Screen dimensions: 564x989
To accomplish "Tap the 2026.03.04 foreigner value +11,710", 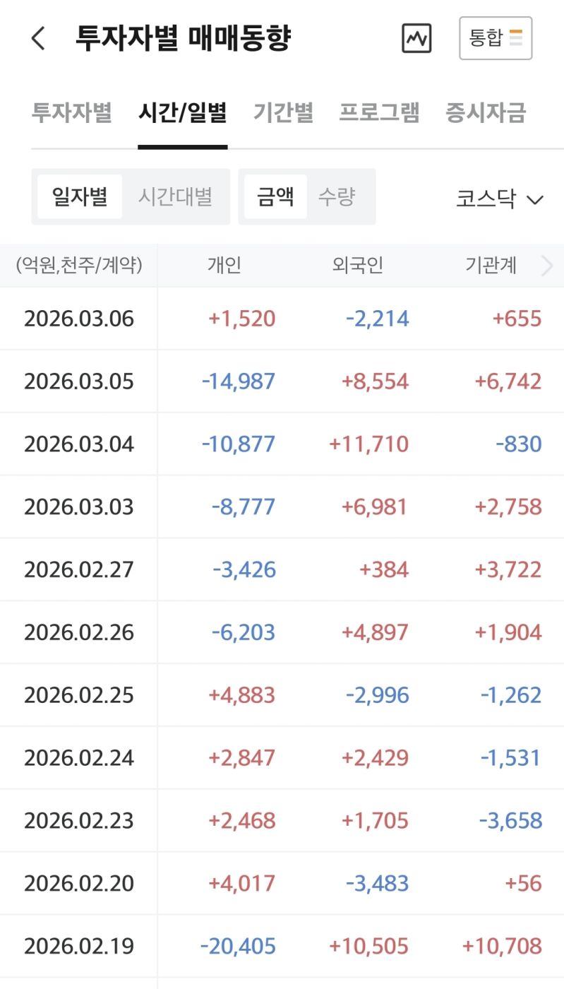I will (368, 444).
